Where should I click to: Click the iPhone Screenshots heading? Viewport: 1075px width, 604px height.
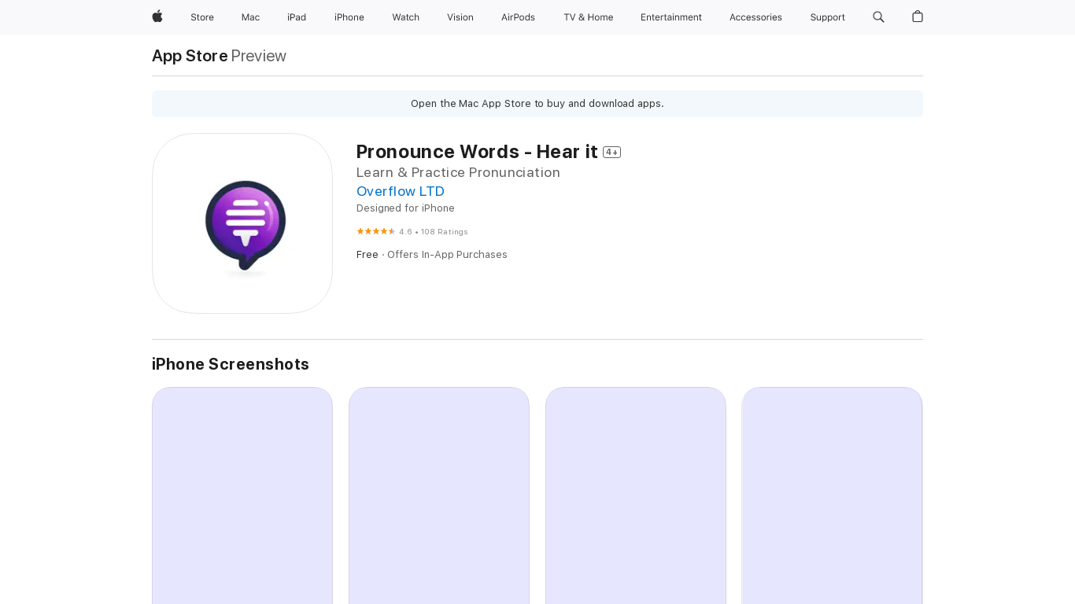pos(231,364)
